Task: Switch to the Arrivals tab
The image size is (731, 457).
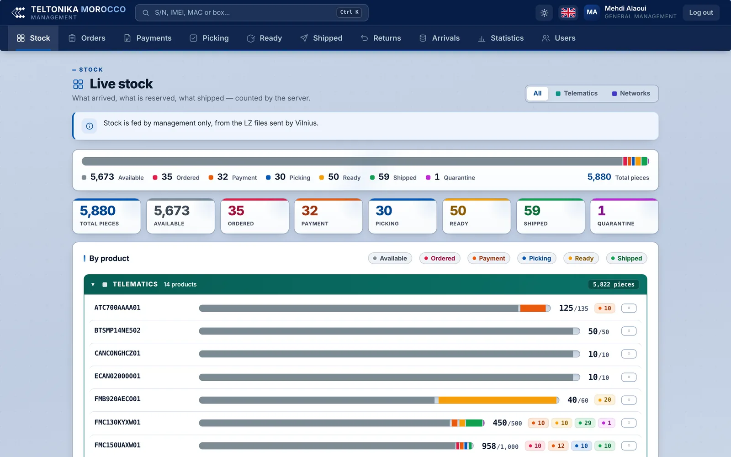Action: point(440,38)
